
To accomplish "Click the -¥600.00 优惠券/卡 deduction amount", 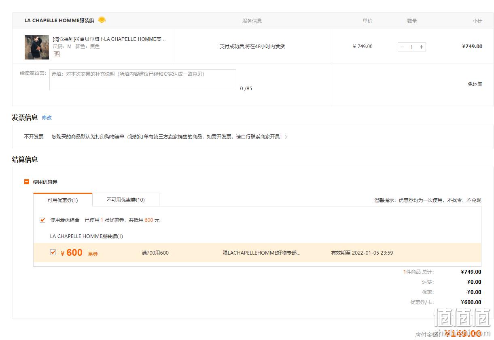I will click(x=471, y=302).
